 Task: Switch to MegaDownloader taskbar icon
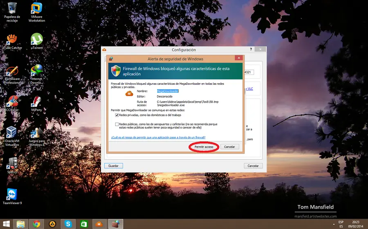point(99,224)
